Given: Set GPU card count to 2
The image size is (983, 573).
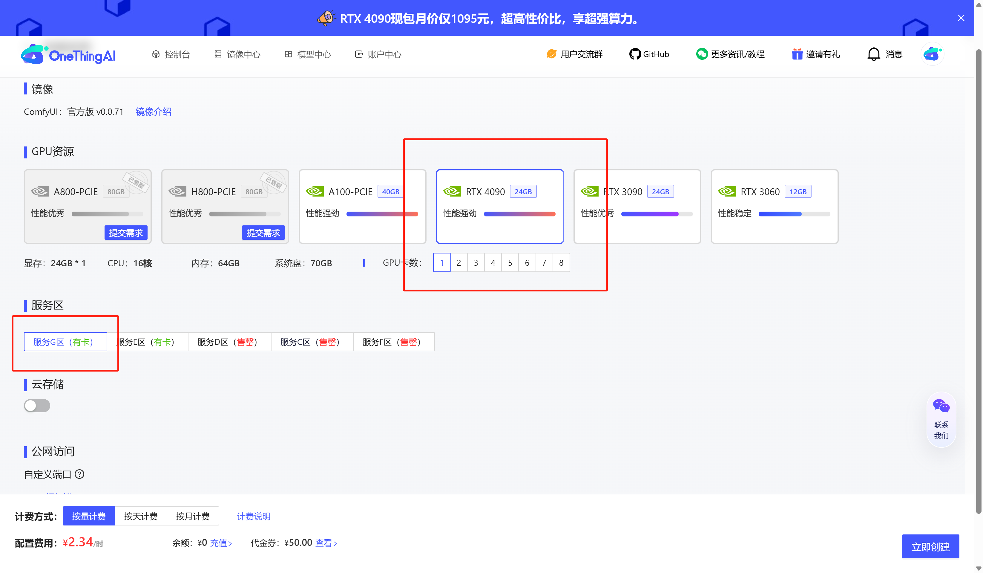Looking at the screenshot, I should point(459,263).
